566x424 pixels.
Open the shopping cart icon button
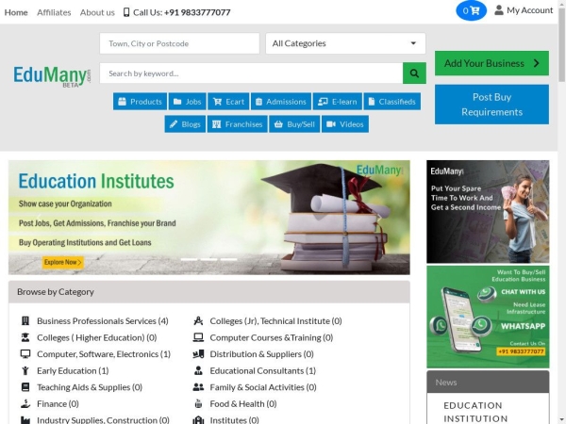click(x=471, y=10)
